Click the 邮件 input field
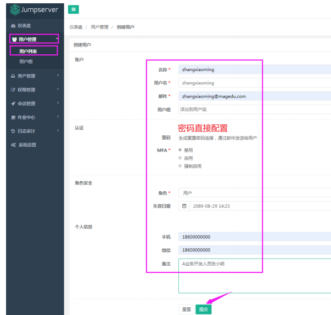This screenshot has width=331, height=315. click(x=255, y=96)
